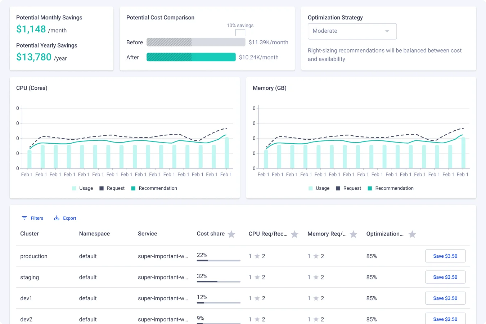Click memory star icon in production row
The width and height of the screenshot is (486, 324).
click(x=316, y=256)
